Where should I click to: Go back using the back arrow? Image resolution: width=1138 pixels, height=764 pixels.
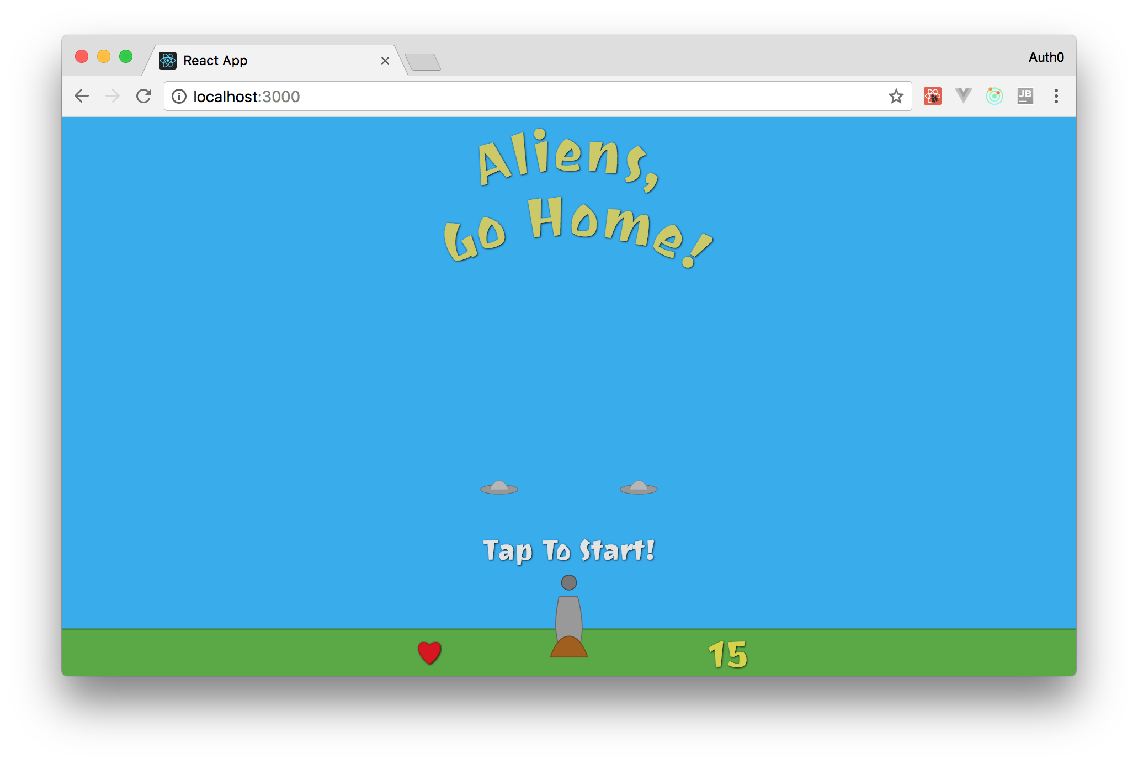[81, 96]
